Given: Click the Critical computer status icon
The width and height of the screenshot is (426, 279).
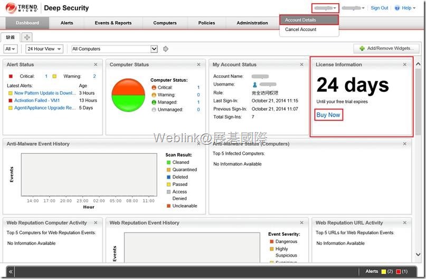Looking at the screenshot, I should tap(154, 88).
